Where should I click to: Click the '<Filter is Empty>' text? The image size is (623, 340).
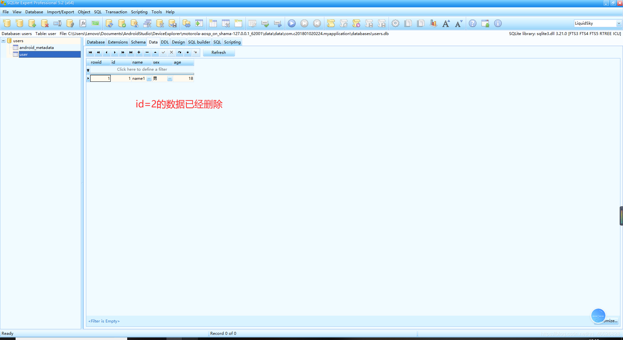104,321
